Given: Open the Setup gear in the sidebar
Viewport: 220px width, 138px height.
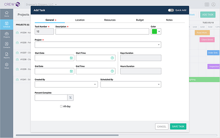Looking at the screenshot, I should pyautogui.click(x=7, y=66).
